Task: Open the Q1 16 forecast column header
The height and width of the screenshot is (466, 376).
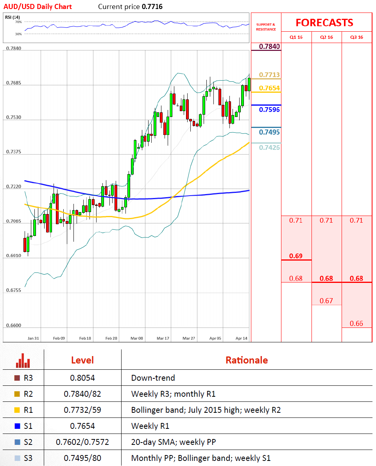Action: (296, 37)
